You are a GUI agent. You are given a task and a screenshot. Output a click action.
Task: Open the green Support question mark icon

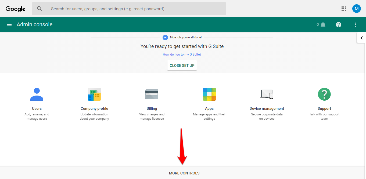click(x=324, y=94)
